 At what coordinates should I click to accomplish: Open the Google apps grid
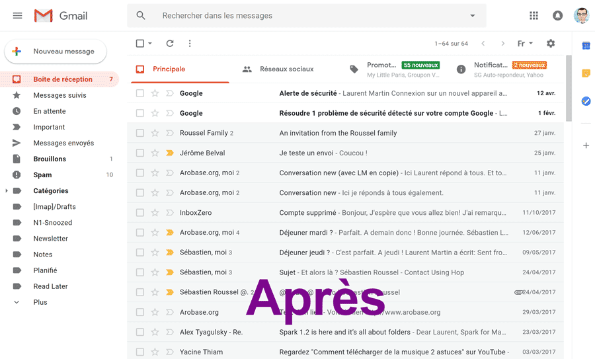click(534, 16)
